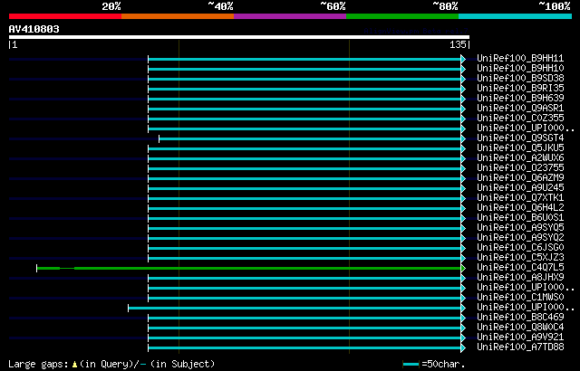Select the UniRef100_A9V921 label
This screenshot has width=580, height=371.
(520, 338)
